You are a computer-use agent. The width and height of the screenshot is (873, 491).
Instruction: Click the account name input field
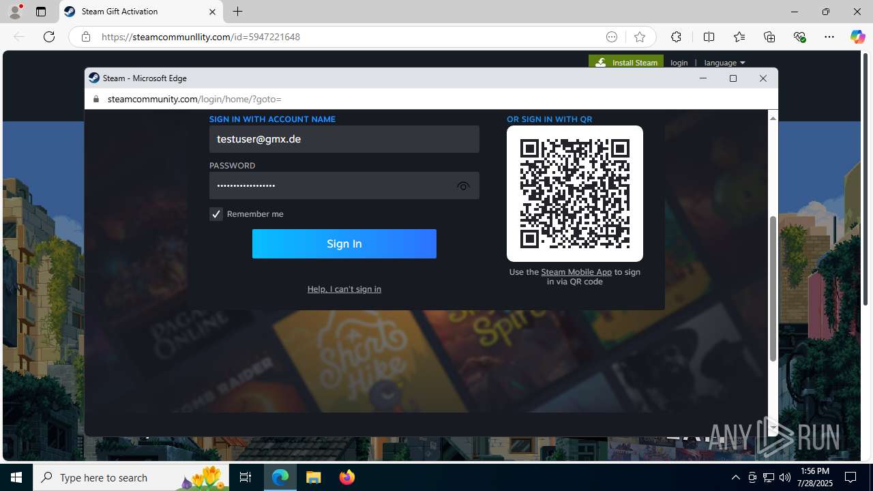(x=344, y=139)
